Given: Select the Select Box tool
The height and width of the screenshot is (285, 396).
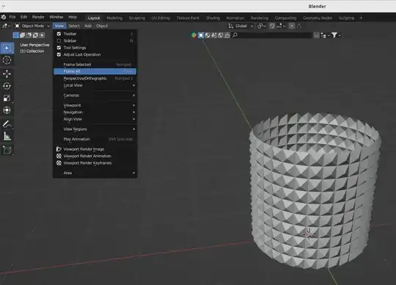Looking at the screenshot, I should pos(7,48).
